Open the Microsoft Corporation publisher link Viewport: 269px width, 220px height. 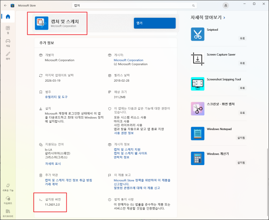[129, 60]
